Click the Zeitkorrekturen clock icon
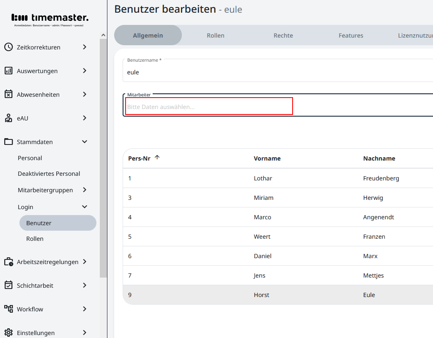 [8, 47]
